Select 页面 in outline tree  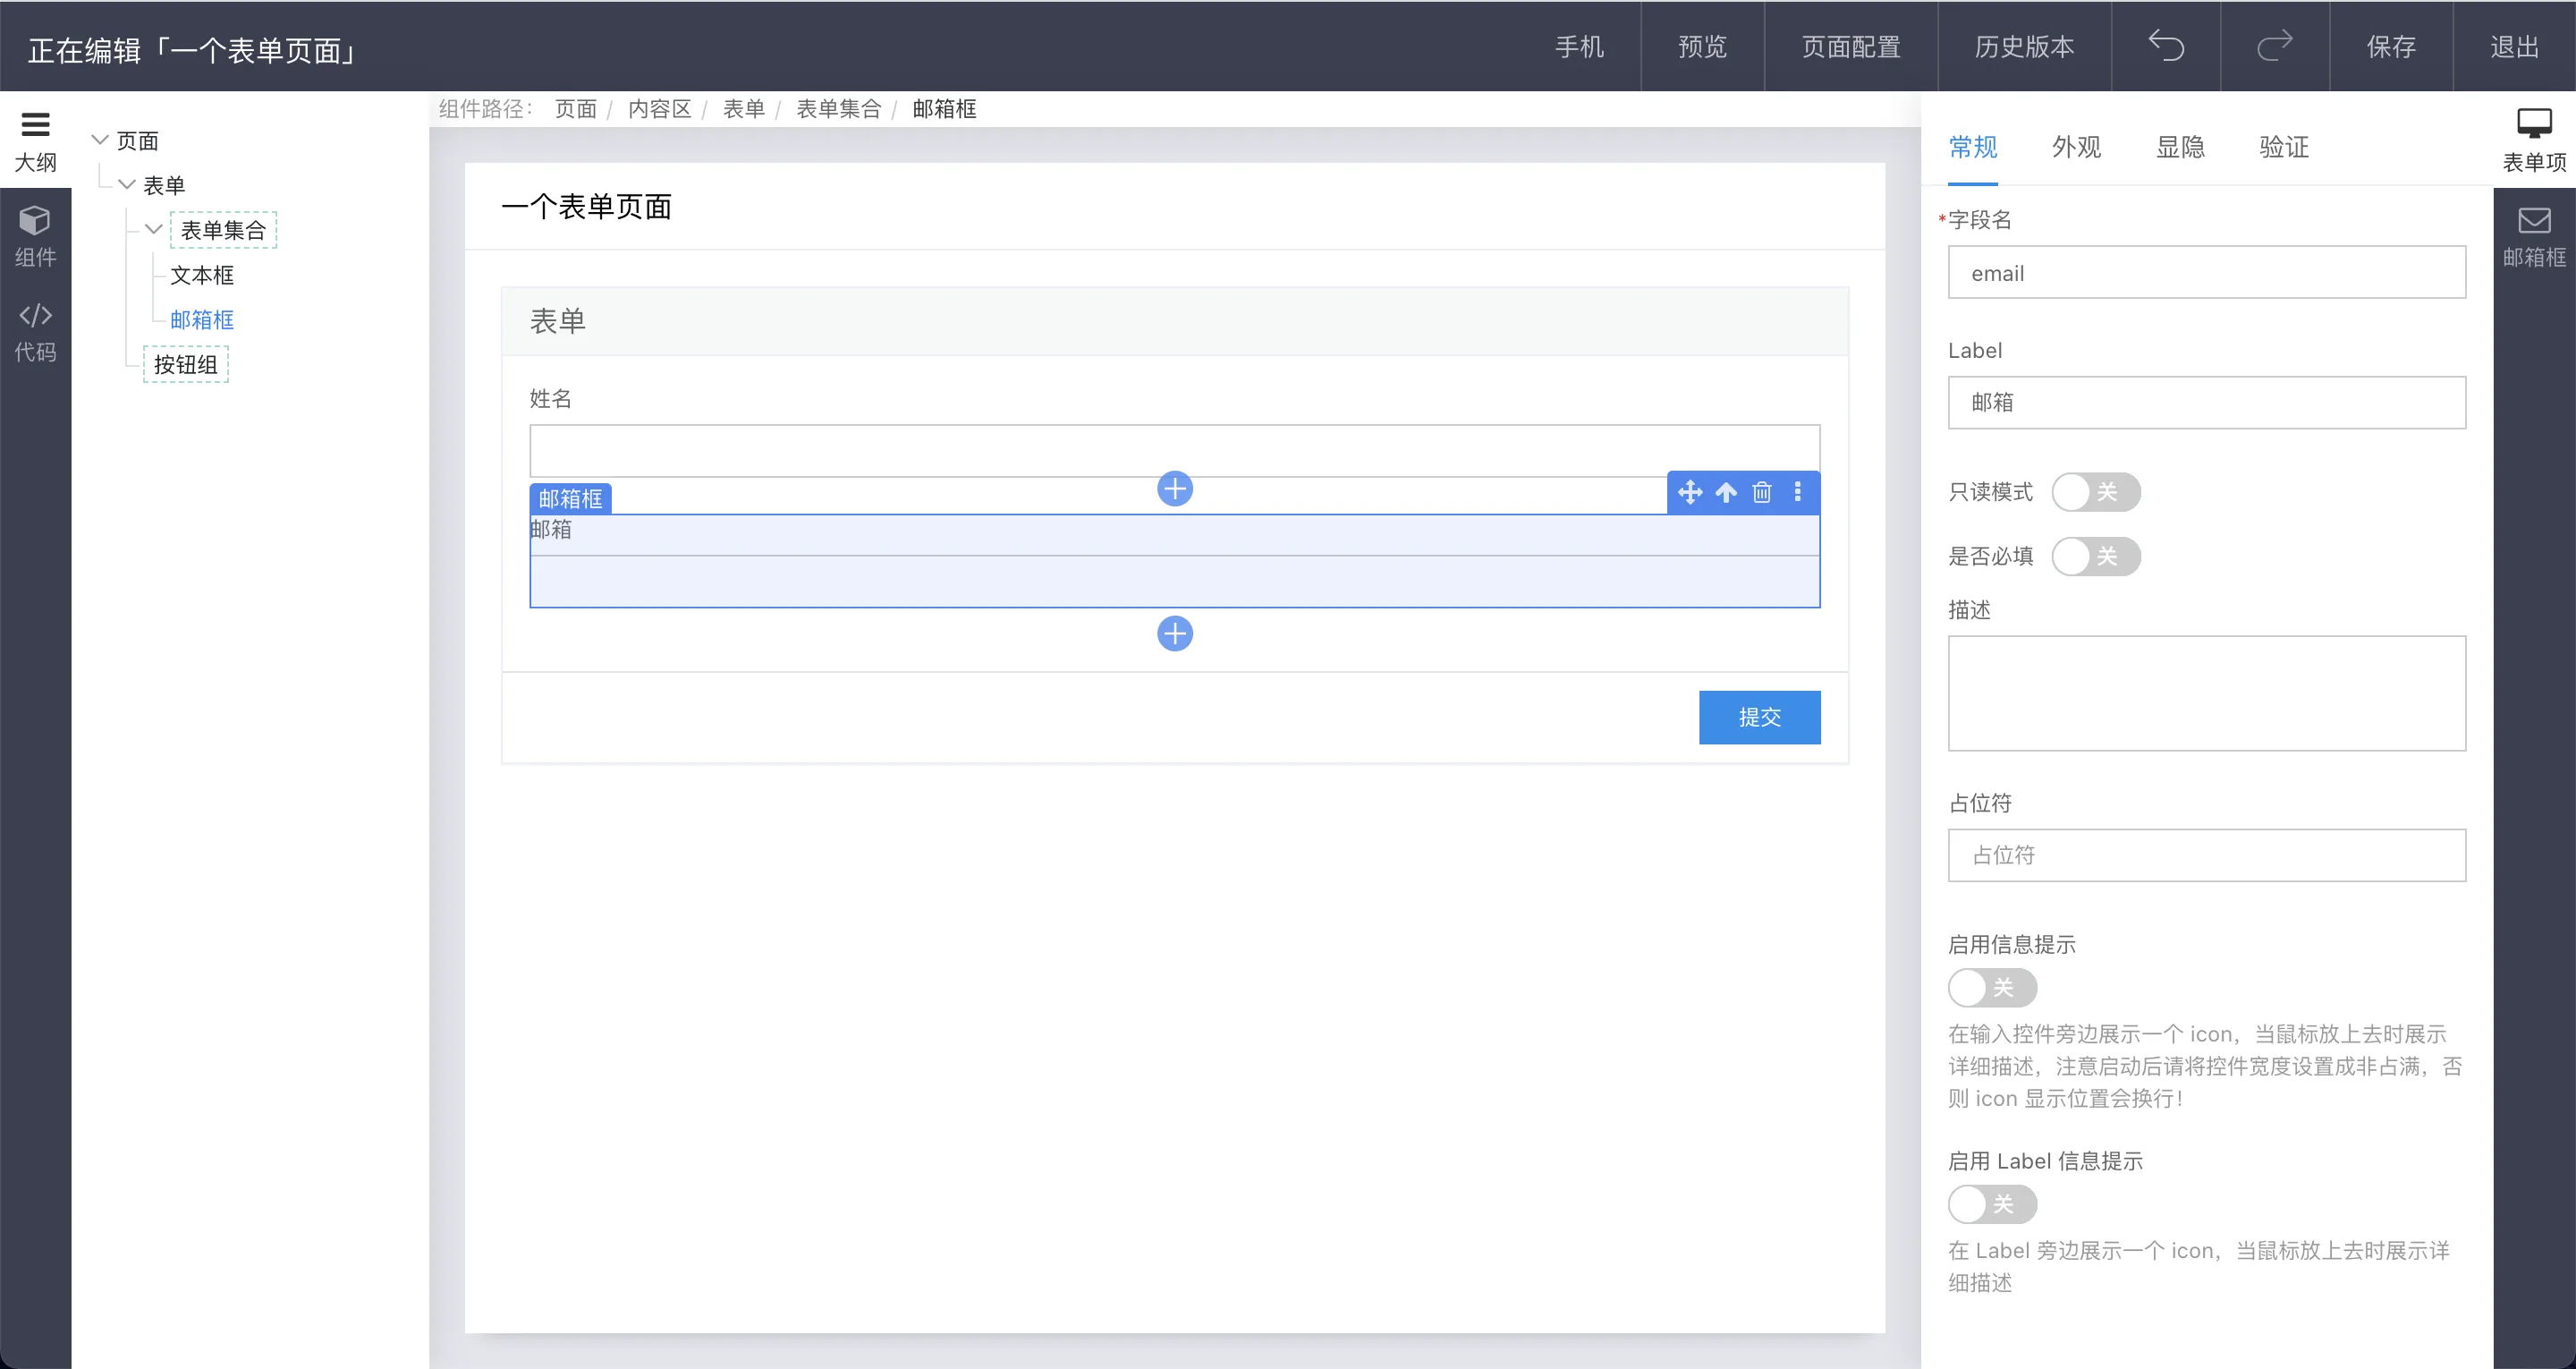click(137, 141)
